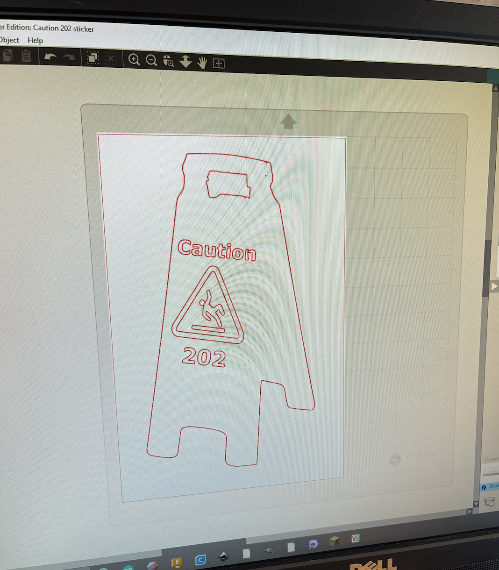Screen dimensions: 499x570
Task: Select the 202 text on the design
Action: pyautogui.click(x=204, y=357)
